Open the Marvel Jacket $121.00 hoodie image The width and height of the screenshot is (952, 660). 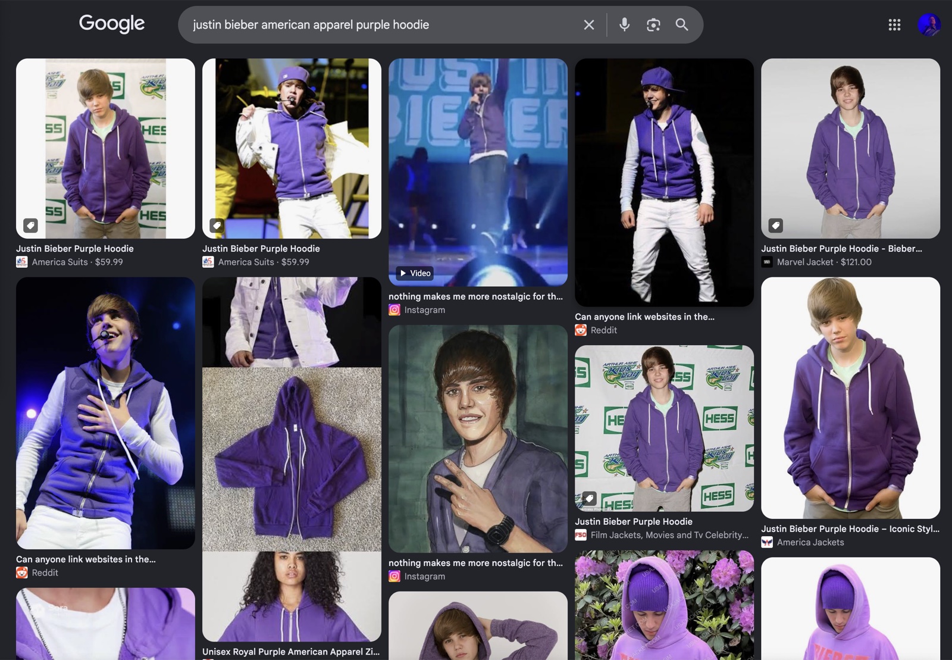tap(850, 148)
